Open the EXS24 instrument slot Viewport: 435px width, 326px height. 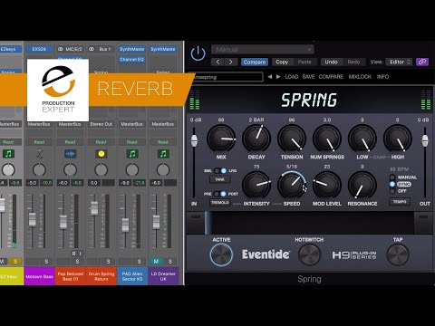click(39, 49)
